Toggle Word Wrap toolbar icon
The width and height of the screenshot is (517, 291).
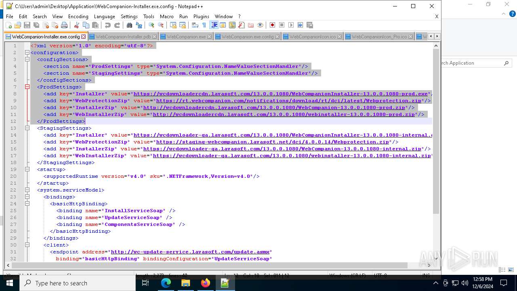point(195,25)
